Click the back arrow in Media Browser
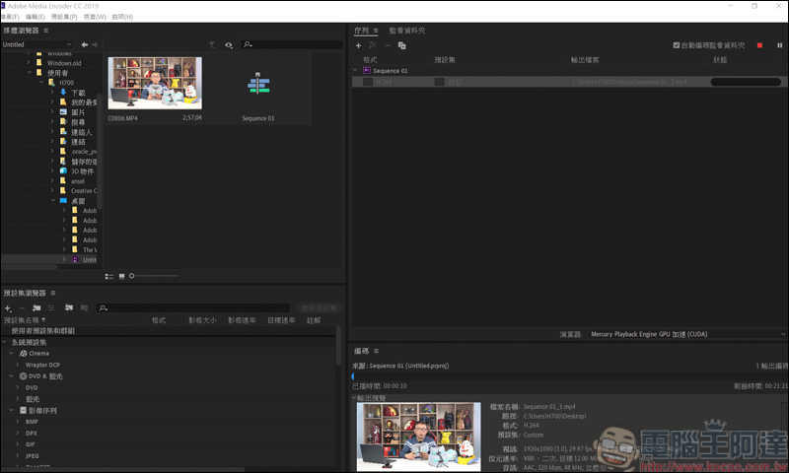The width and height of the screenshot is (789, 473). click(x=85, y=44)
